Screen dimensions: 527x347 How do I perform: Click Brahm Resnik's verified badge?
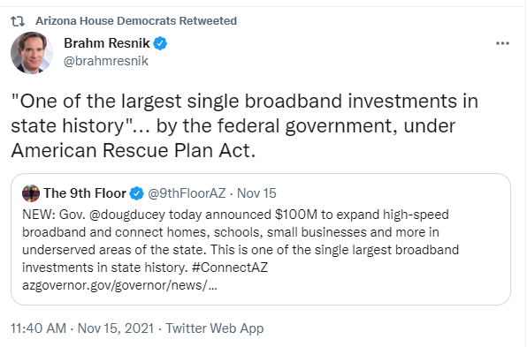[x=160, y=43]
